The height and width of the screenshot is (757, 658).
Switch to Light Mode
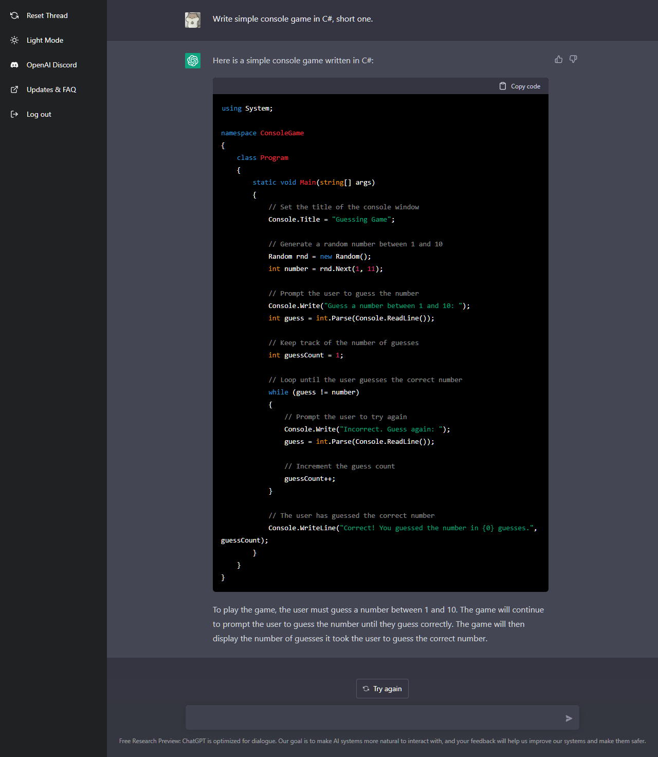(45, 40)
